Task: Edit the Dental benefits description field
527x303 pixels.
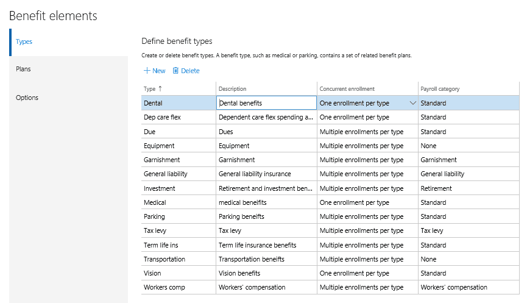Action: tap(266, 103)
